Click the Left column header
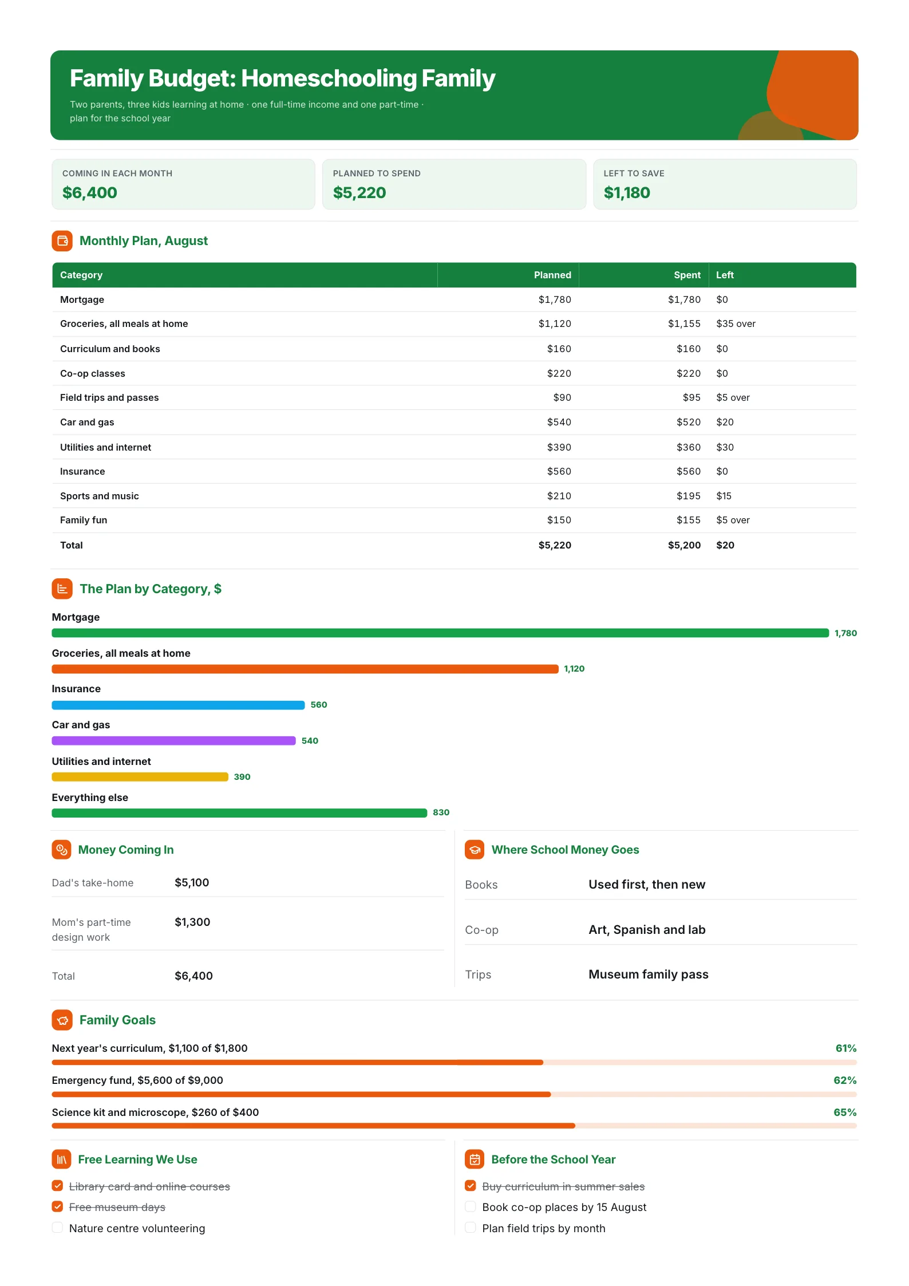Image resolution: width=909 pixels, height=1286 pixels. point(782,275)
